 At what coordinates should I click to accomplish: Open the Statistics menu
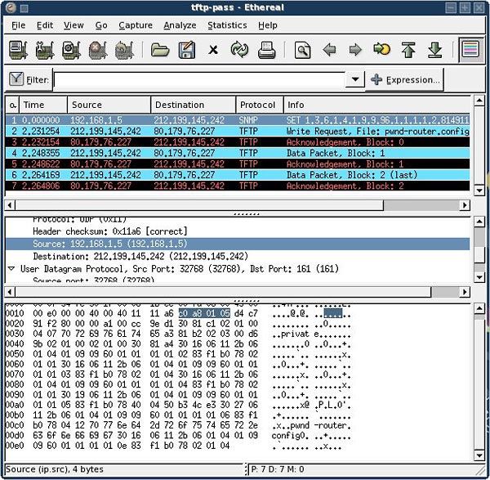[227, 25]
